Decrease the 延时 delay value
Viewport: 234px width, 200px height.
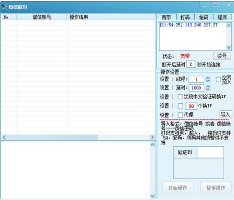pos(208,90)
